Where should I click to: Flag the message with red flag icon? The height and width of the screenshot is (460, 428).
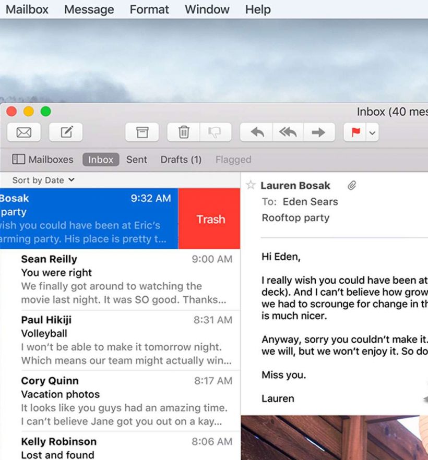pos(356,132)
